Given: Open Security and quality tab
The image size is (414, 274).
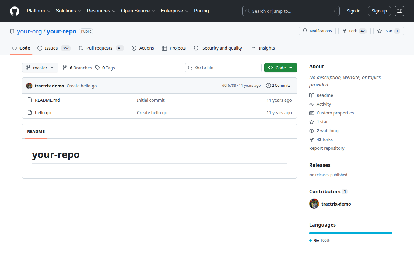Looking at the screenshot, I should (218, 48).
